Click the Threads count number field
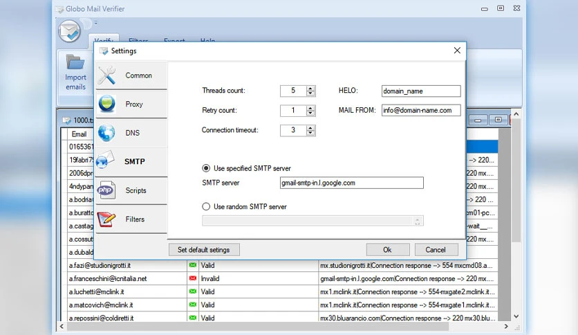The width and height of the screenshot is (578, 335). (x=293, y=91)
